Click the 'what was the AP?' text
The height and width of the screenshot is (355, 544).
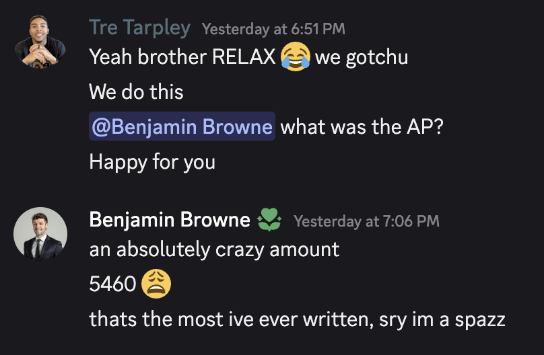coord(362,127)
